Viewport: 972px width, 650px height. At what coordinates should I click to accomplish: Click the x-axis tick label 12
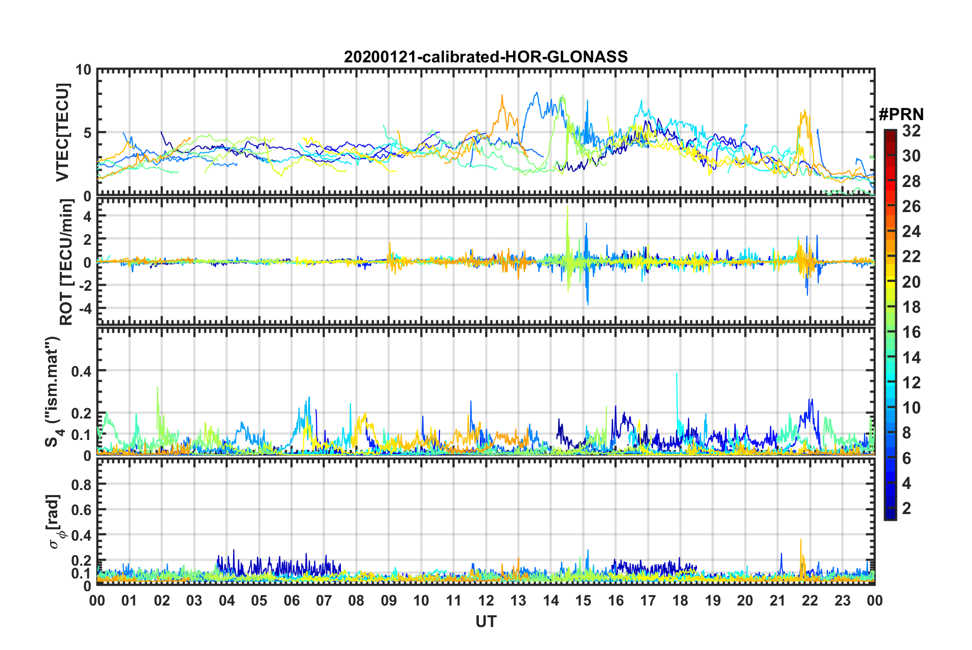[486, 600]
